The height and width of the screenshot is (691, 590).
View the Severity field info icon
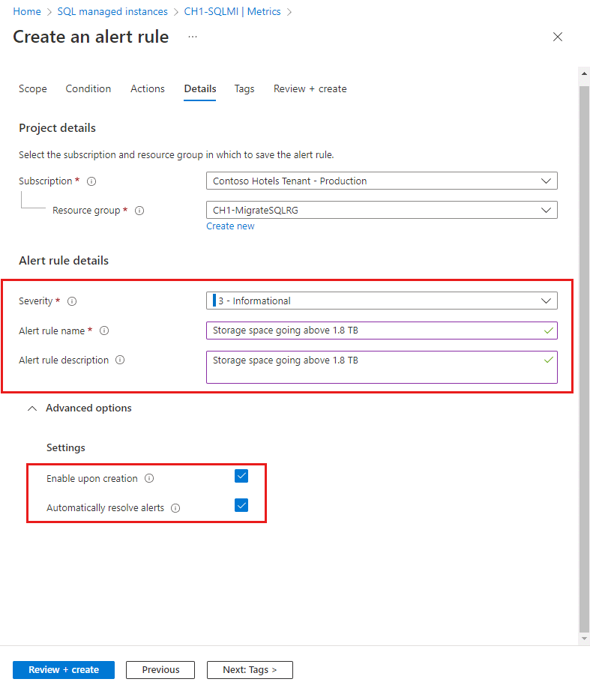coord(72,301)
